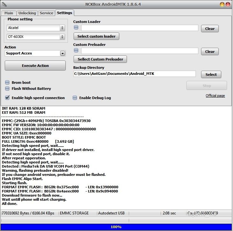Click the 100% progress bar
Screen dimensions: 233x231
[x=116, y=227]
